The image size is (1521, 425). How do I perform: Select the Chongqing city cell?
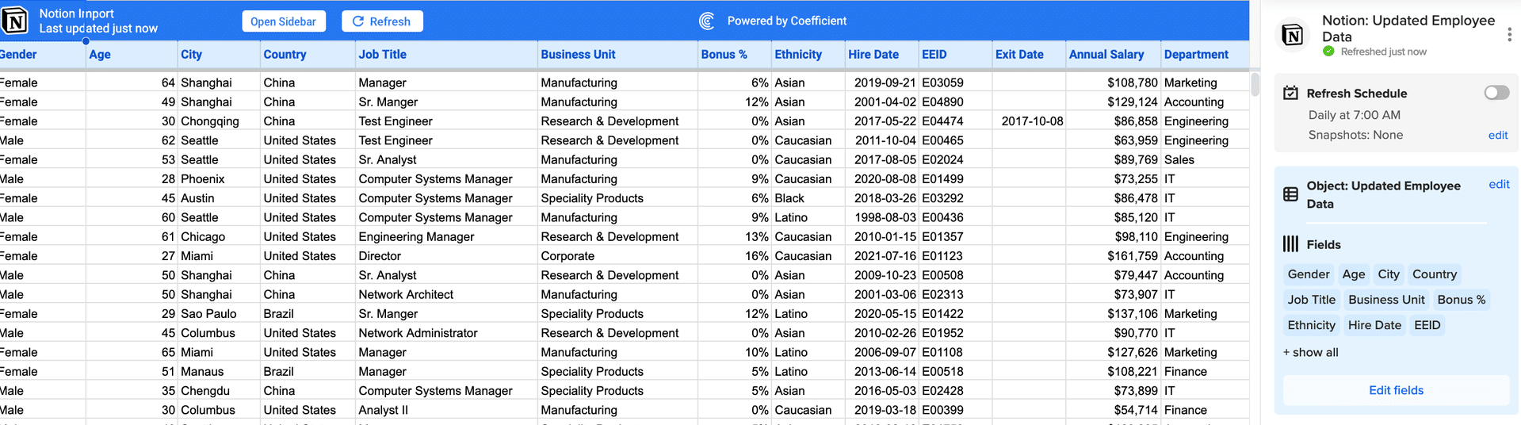pos(219,121)
